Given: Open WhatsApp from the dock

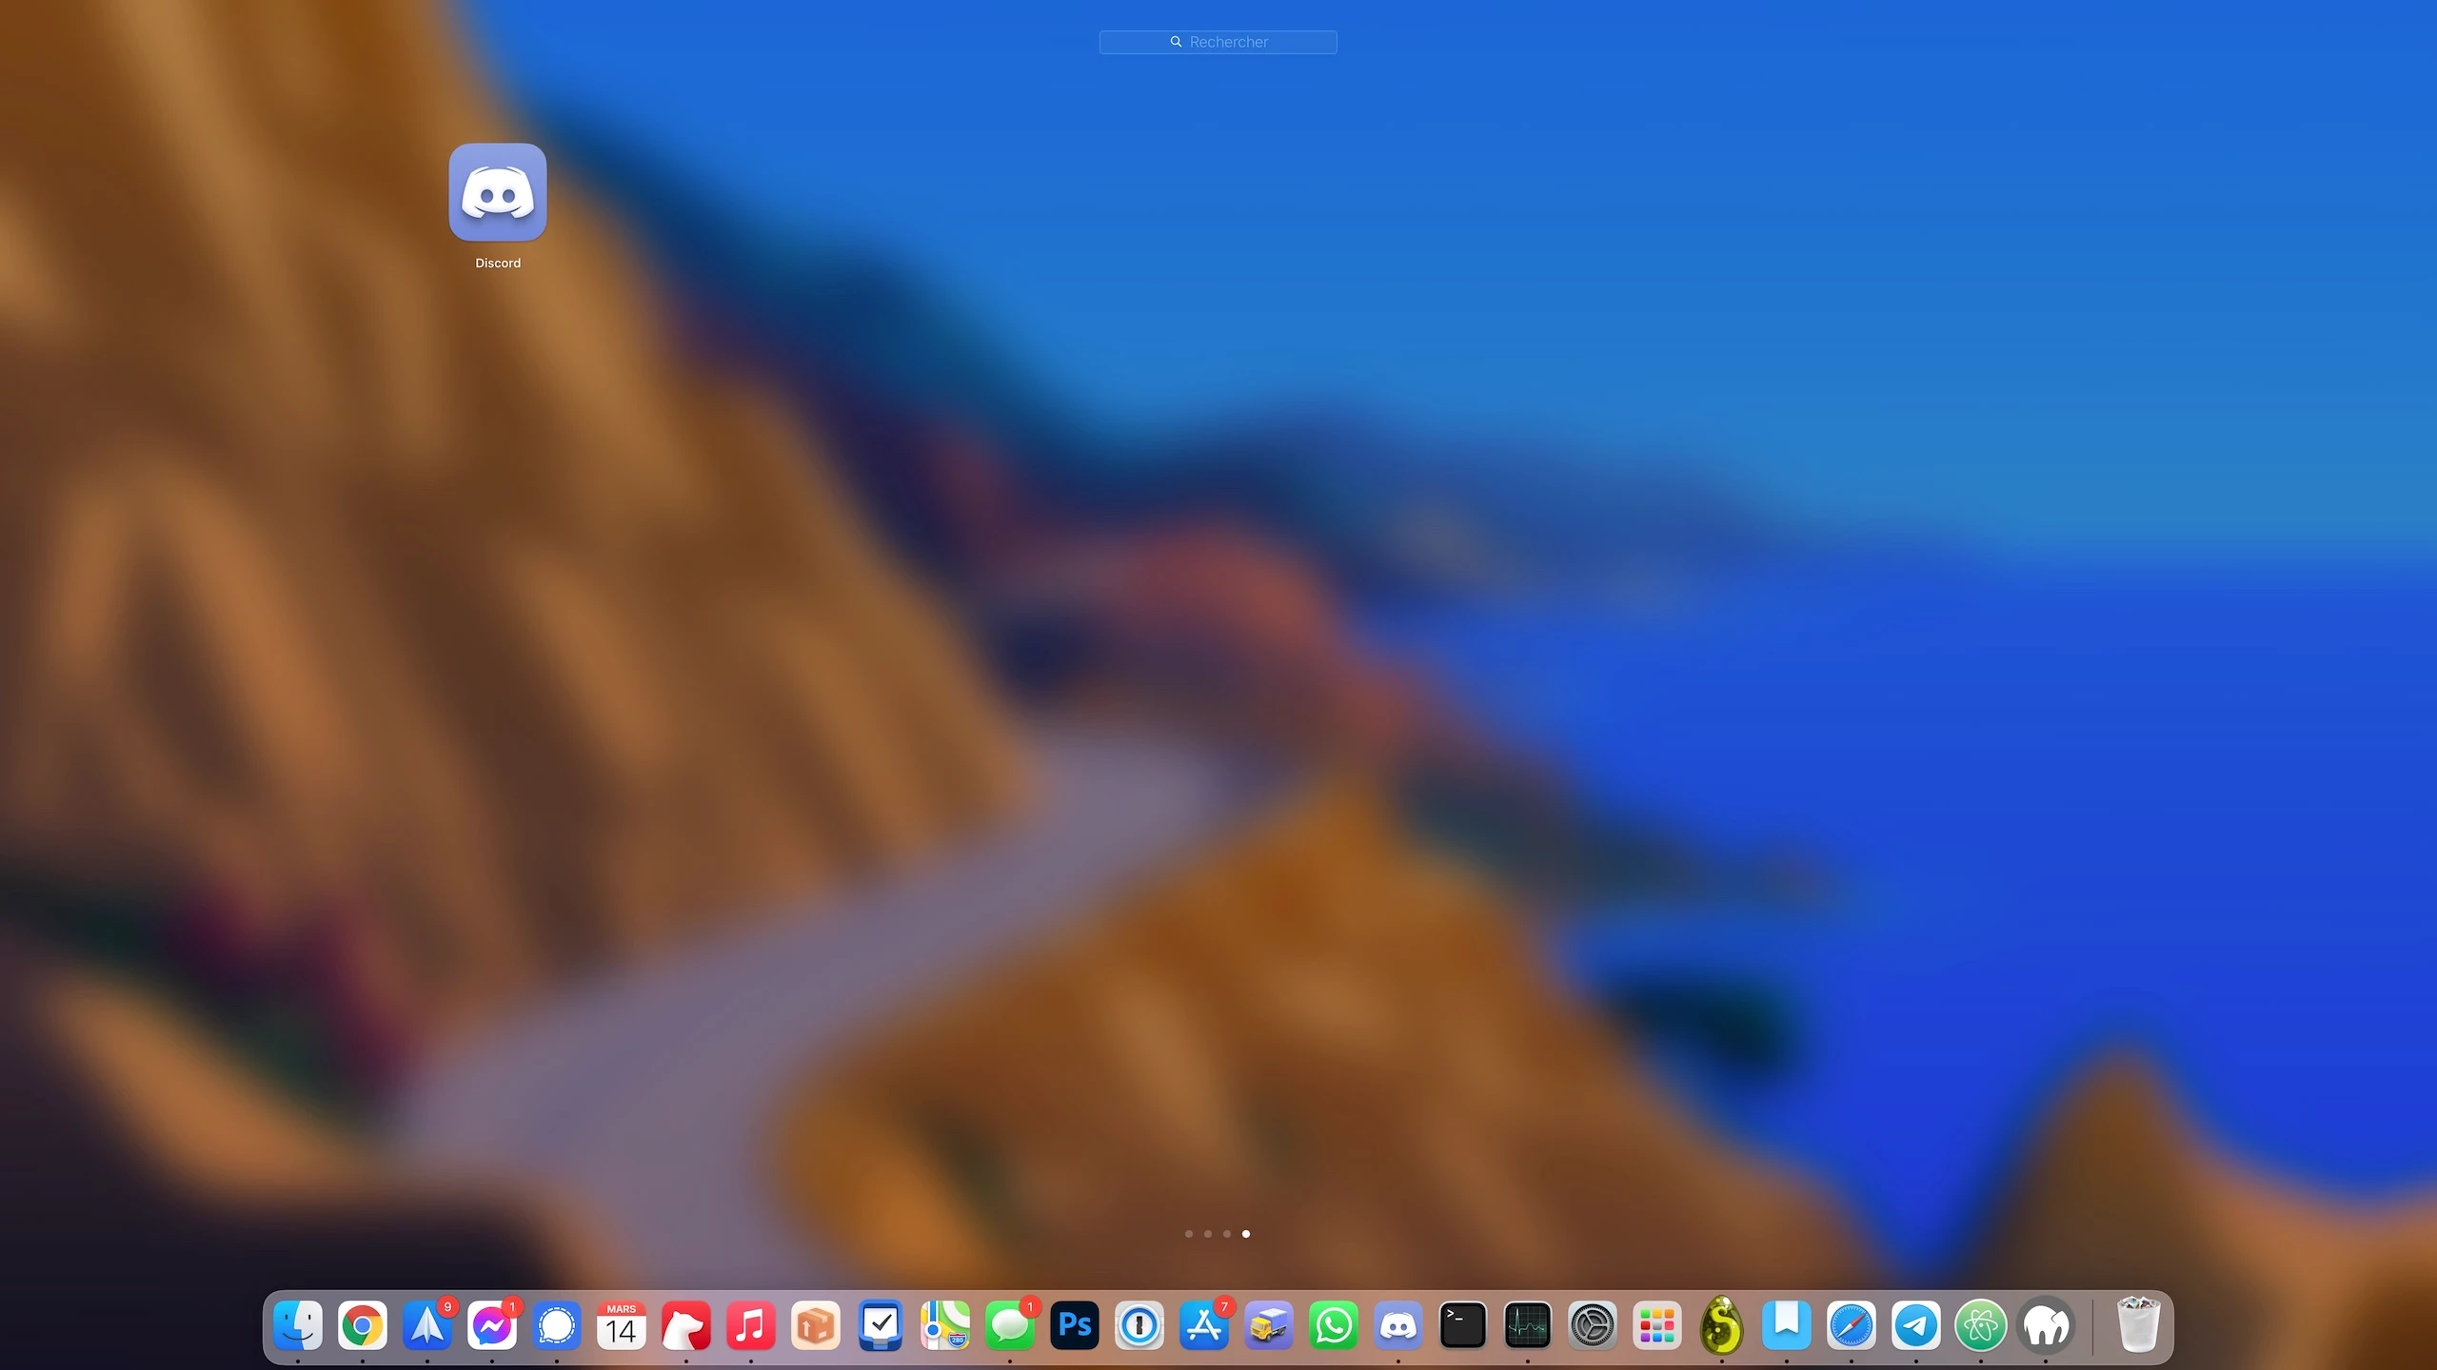Looking at the screenshot, I should (x=1334, y=1325).
